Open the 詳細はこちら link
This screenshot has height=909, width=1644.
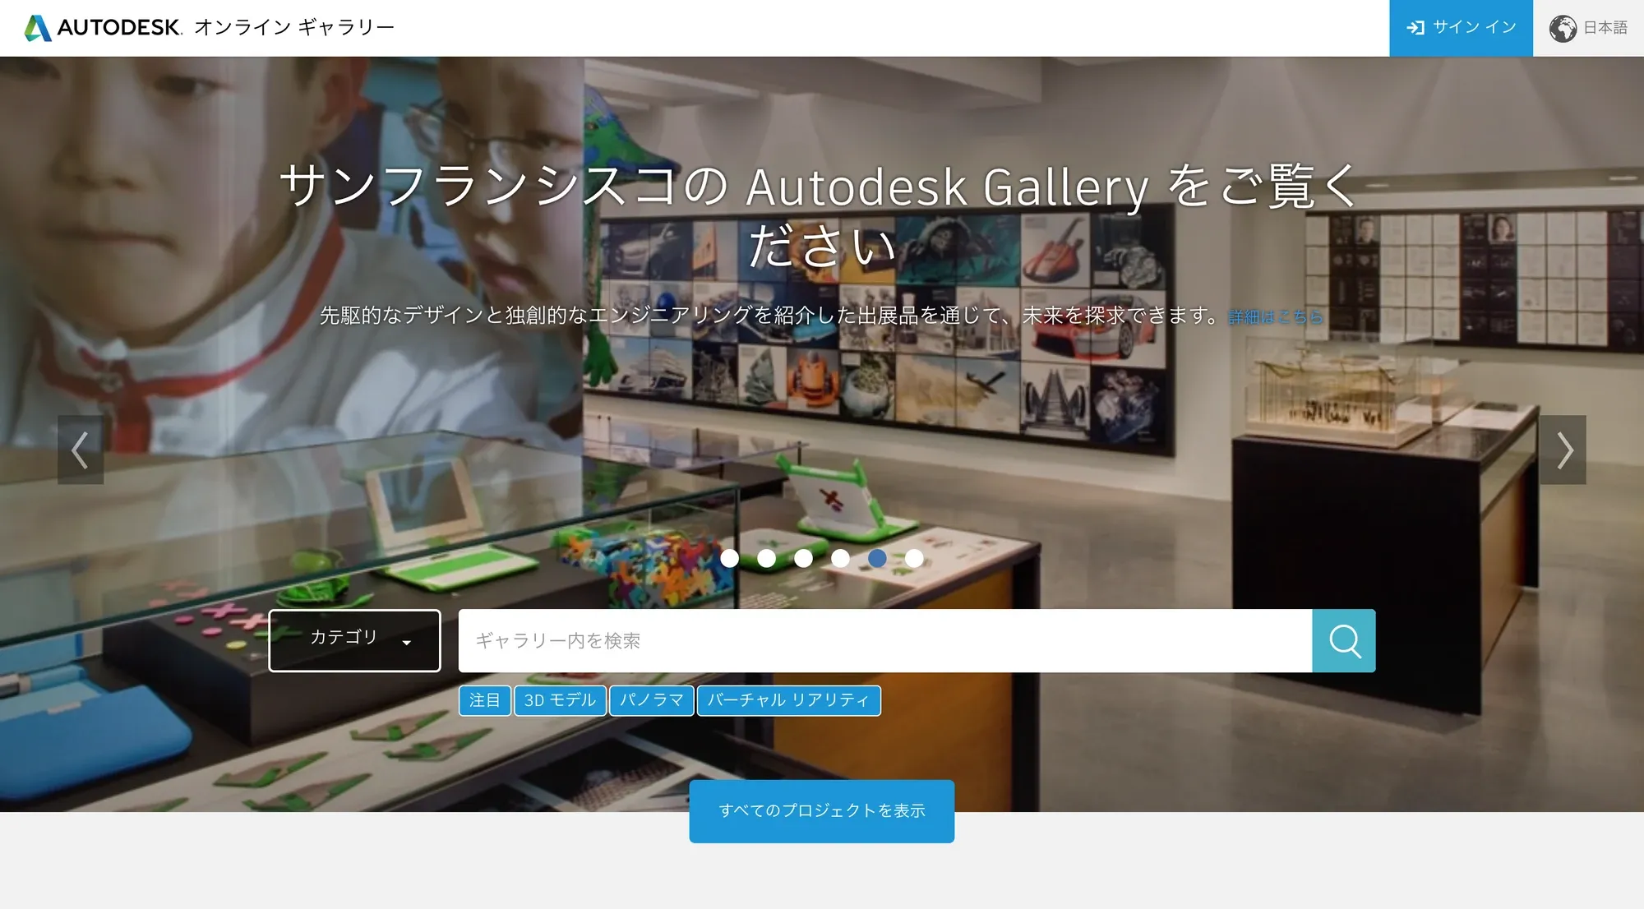coord(1275,316)
